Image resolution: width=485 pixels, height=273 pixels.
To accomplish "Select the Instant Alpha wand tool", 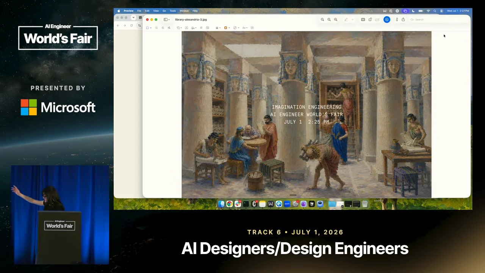I will pyautogui.click(x=156, y=28).
